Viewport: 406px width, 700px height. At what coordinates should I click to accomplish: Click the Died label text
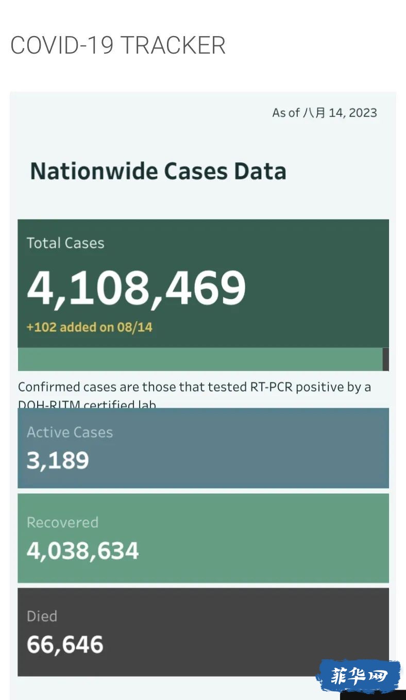pos(42,616)
